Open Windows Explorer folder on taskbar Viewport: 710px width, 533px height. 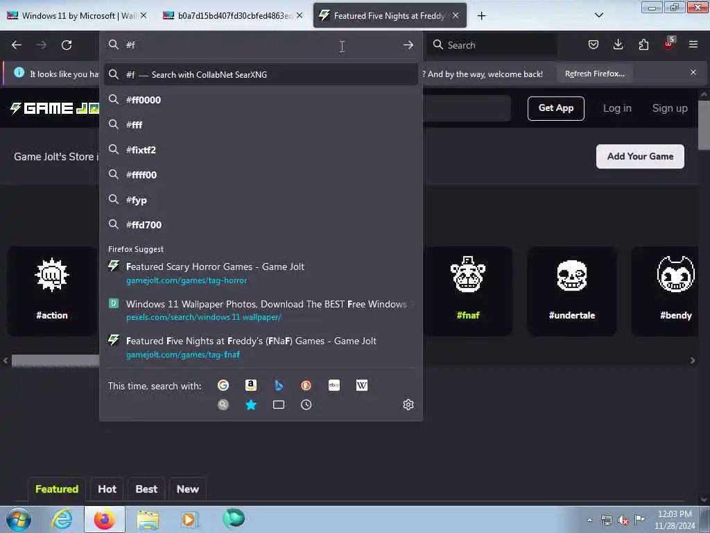[x=148, y=519]
